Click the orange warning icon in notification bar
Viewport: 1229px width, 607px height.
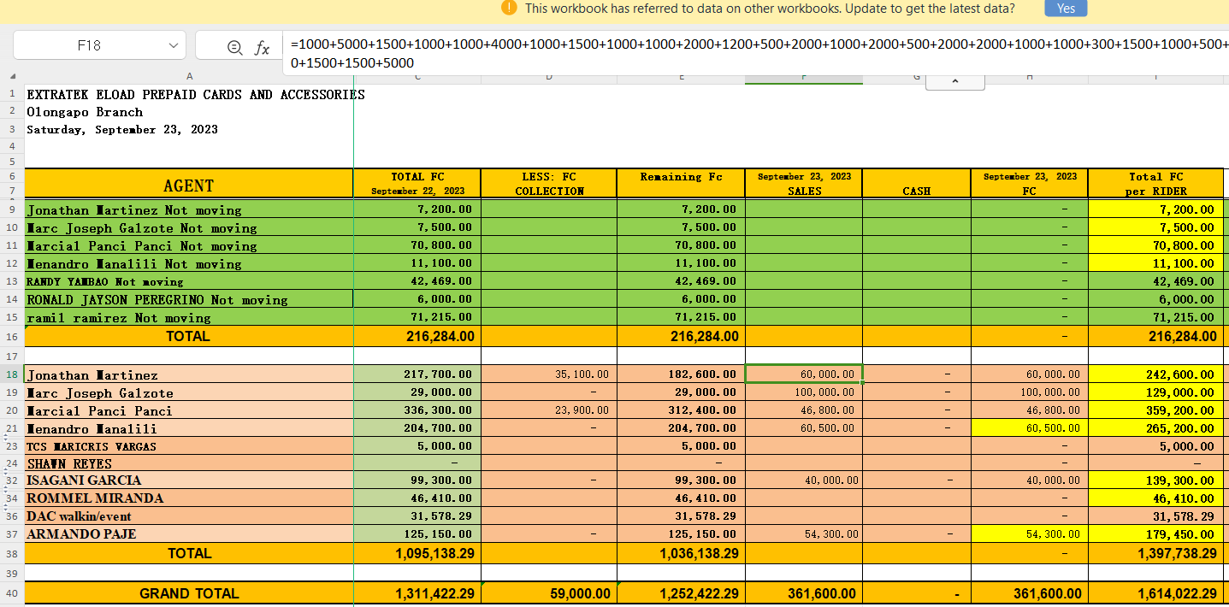pos(510,9)
